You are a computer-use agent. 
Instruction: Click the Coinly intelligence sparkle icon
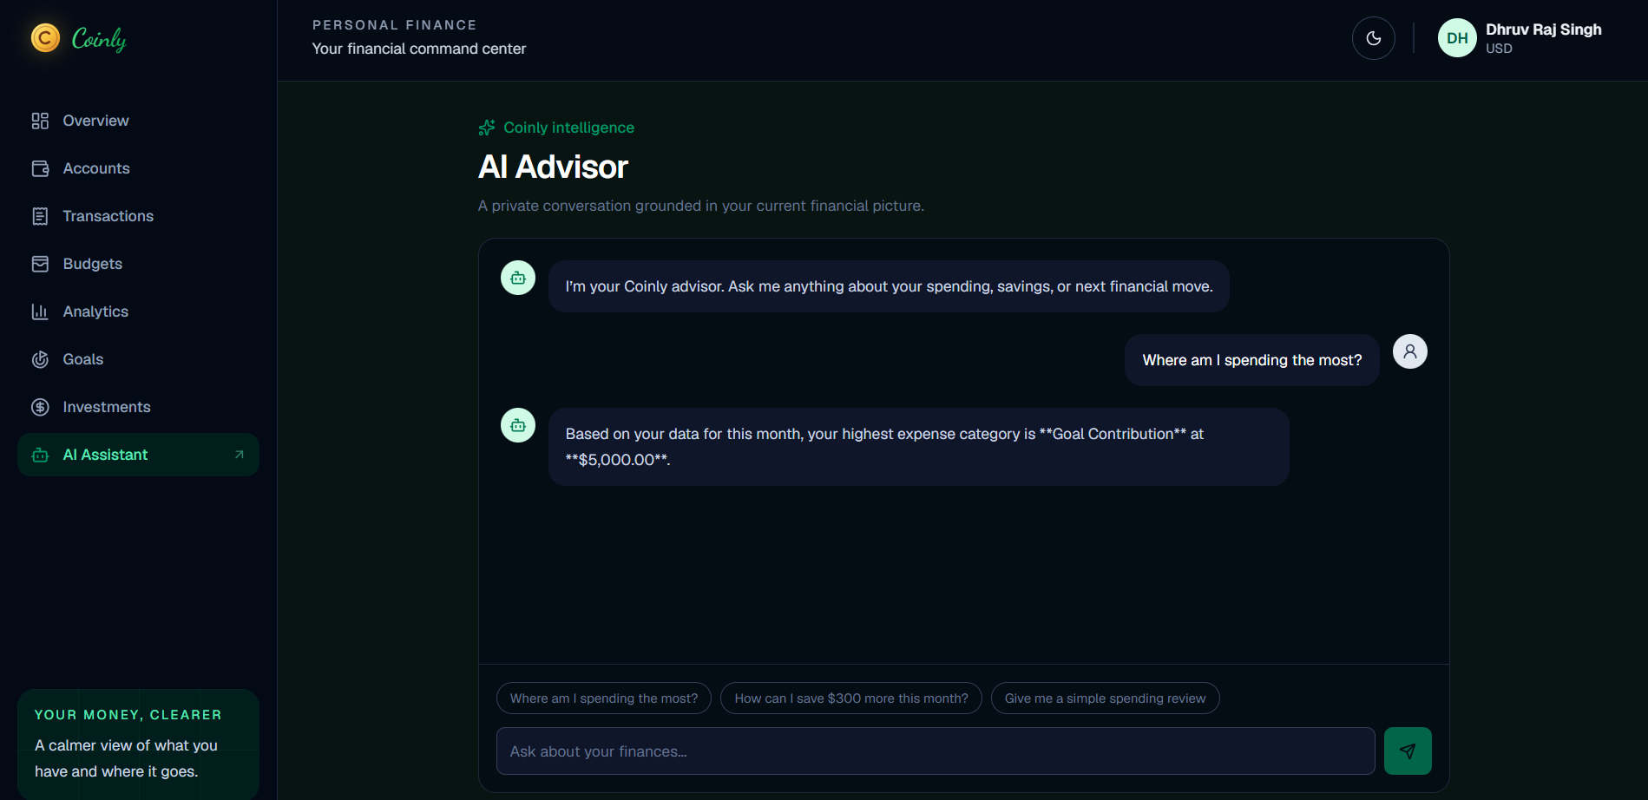click(x=487, y=128)
